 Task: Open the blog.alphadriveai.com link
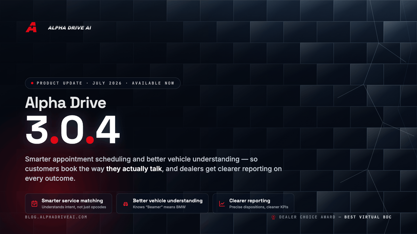(56, 217)
